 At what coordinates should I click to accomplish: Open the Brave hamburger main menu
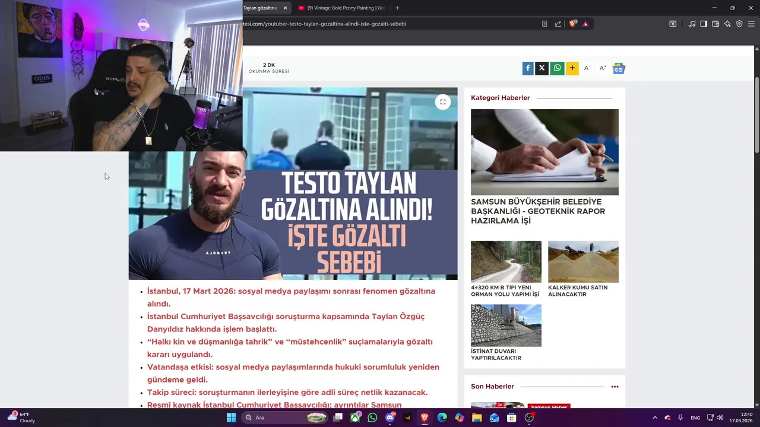[x=752, y=24]
